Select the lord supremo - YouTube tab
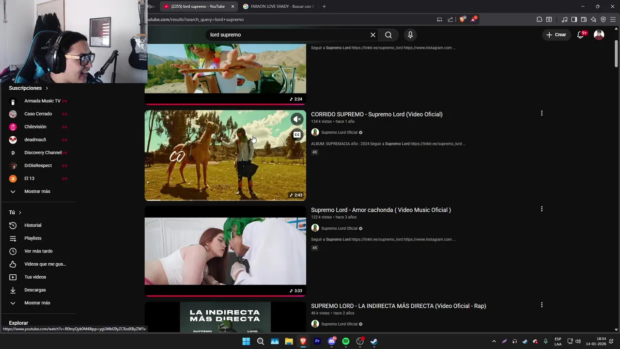 coord(198,6)
